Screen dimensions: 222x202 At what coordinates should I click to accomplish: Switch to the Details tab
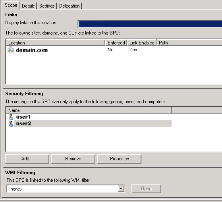pos(28,6)
